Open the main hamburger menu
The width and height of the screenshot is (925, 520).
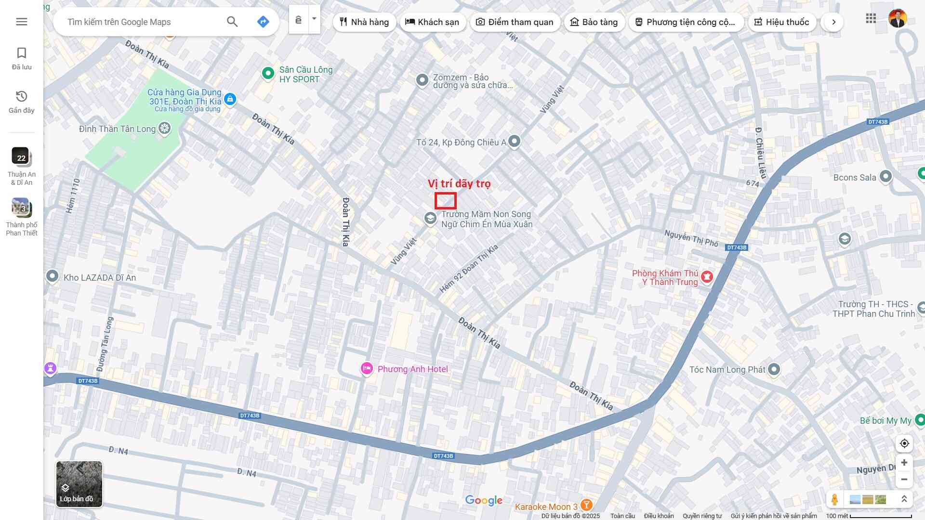click(x=22, y=22)
